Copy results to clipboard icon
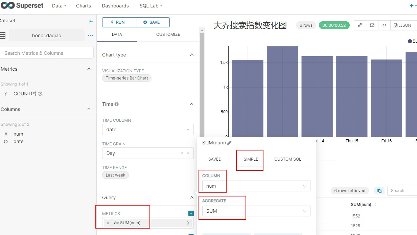Screen dimensions: 417x235 point(379,191)
